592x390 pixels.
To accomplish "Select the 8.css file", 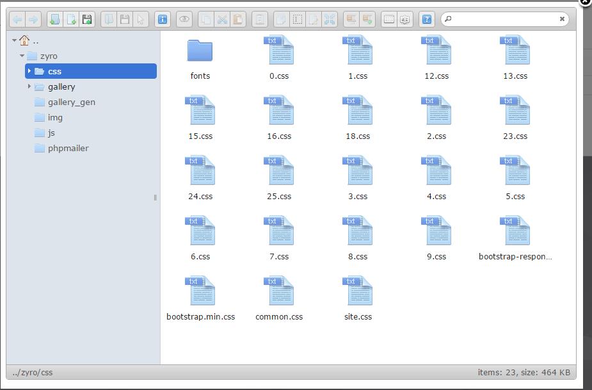I will (x=358, y=238).
